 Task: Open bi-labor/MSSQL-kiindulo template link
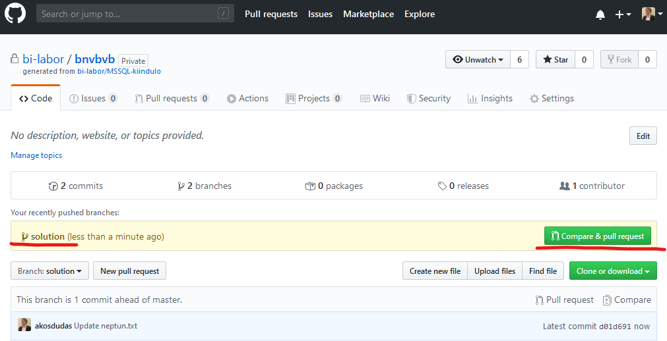pyautogui.click(x=119, y=71)
